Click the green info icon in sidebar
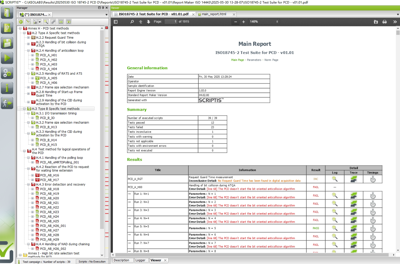The width and height of the screenshot is (400, 264). pos(7,88)
